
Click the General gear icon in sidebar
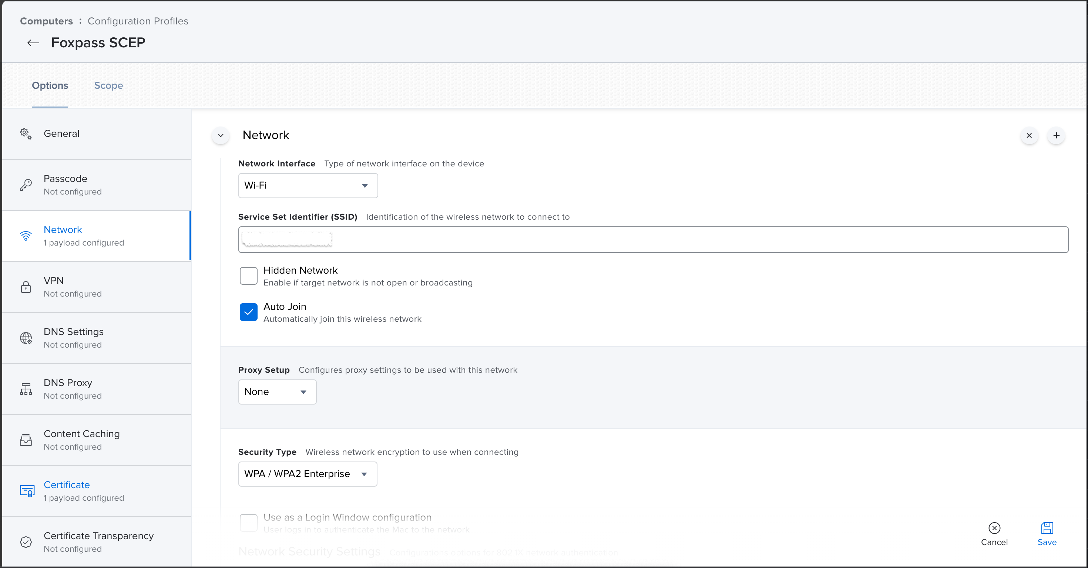(26, 134)
